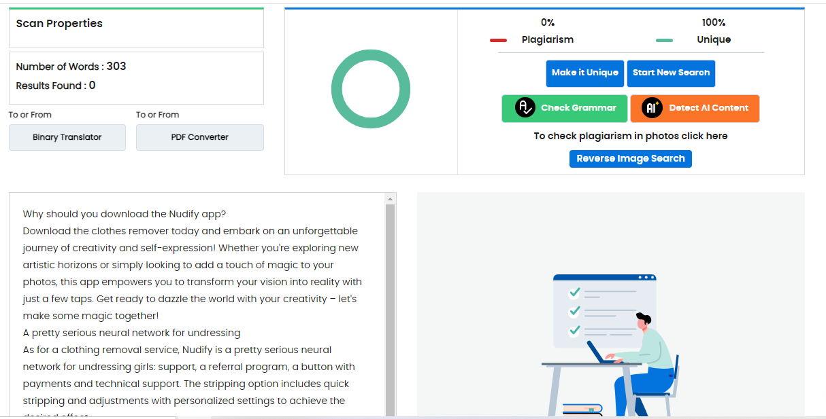Select the '100%' unique value
The width and height of the screenshot is (826, 419).
(714, 22)
